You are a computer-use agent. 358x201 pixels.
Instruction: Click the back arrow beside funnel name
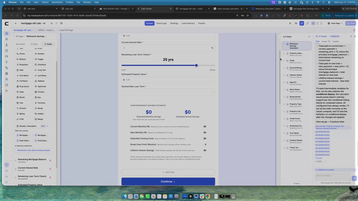click(x=16, y=23)
